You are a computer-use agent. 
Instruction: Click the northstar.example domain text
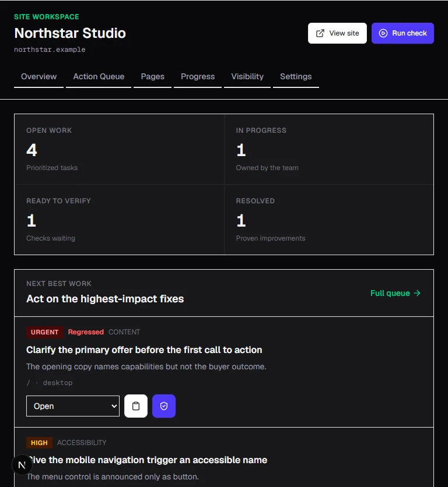pos(50,50)
